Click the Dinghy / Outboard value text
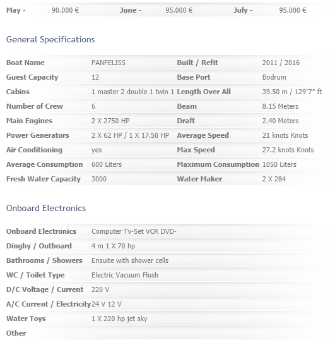The image size is (335, 347). tap(113, 246)
